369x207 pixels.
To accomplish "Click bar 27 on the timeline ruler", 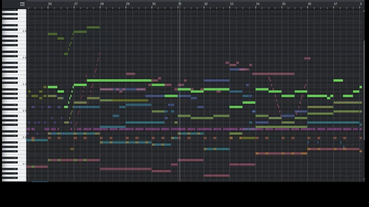I will (x=76, y=4).
